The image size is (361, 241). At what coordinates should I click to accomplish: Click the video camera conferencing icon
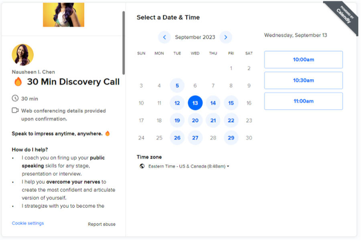tap(15, 110)
